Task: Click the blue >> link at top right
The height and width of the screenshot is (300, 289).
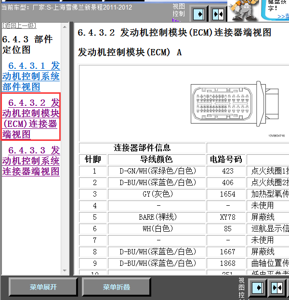Action: (283, 17)
